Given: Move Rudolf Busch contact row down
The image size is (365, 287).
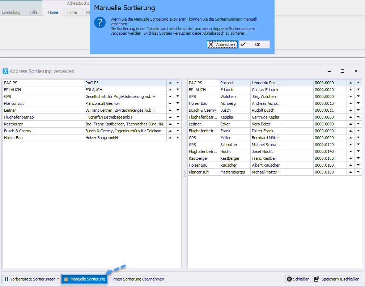Looking at the screenshot, I should [x=358, y=110].
